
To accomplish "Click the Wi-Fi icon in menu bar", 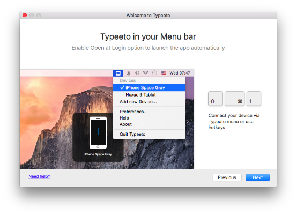I will coord(145,73).
